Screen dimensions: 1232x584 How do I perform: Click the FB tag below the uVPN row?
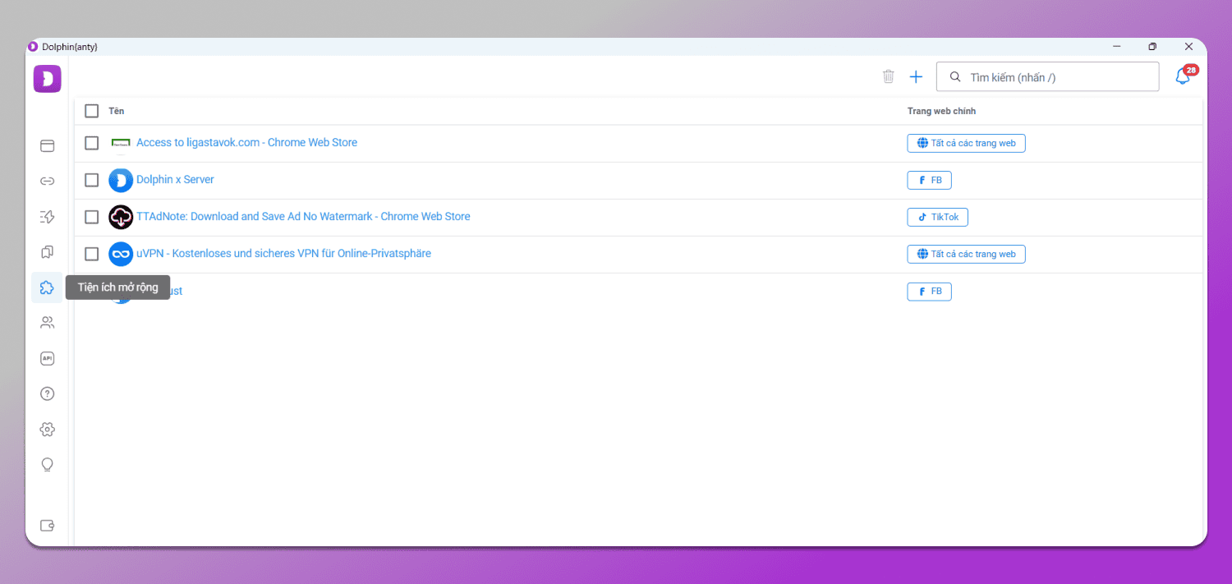tap(929, 291)
